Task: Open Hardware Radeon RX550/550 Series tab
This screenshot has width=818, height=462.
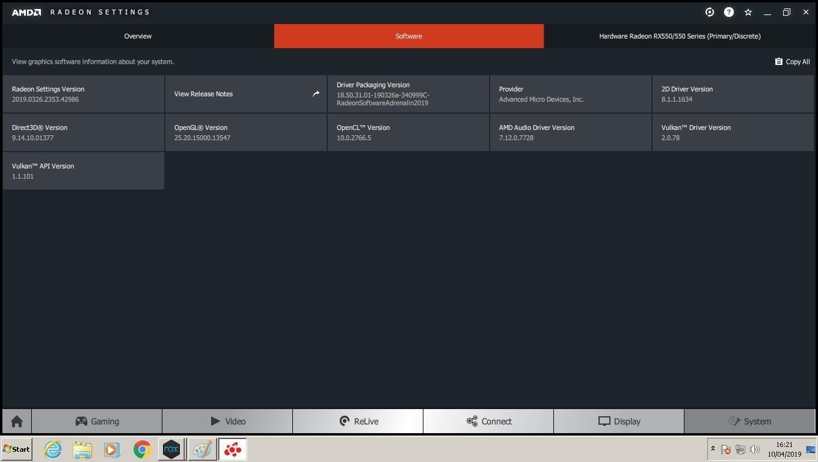Action: [x=680, y=36]
